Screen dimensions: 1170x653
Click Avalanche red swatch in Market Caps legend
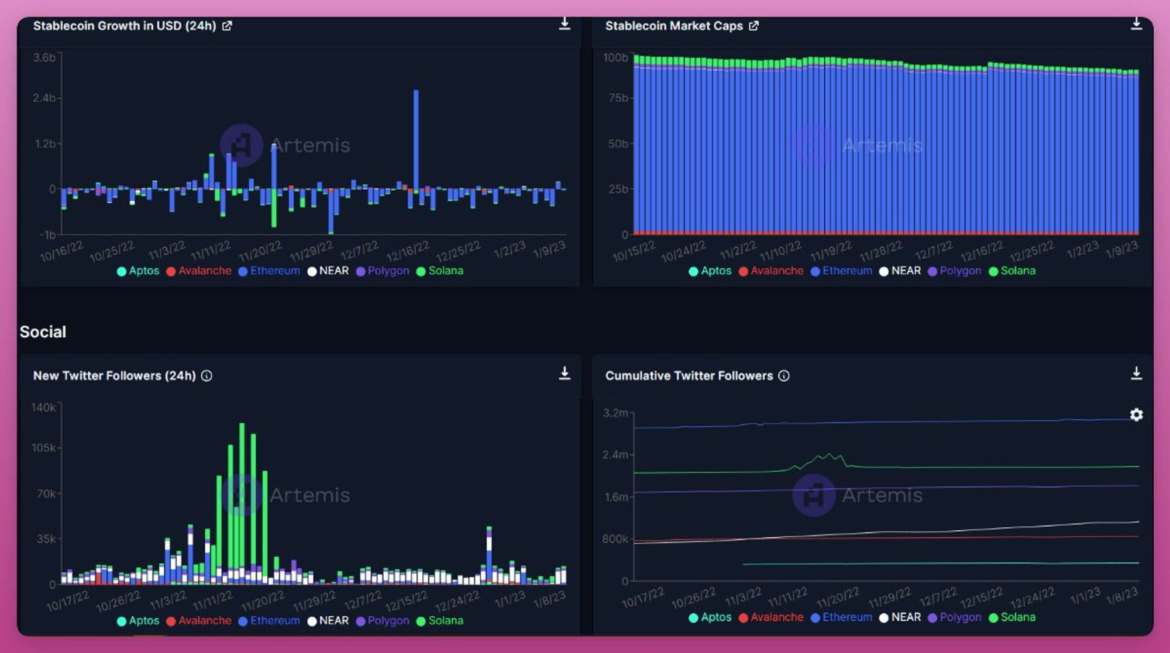(744, 271)
